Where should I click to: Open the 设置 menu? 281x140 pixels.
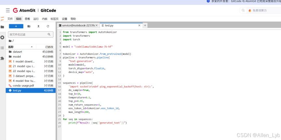[64, 19]
